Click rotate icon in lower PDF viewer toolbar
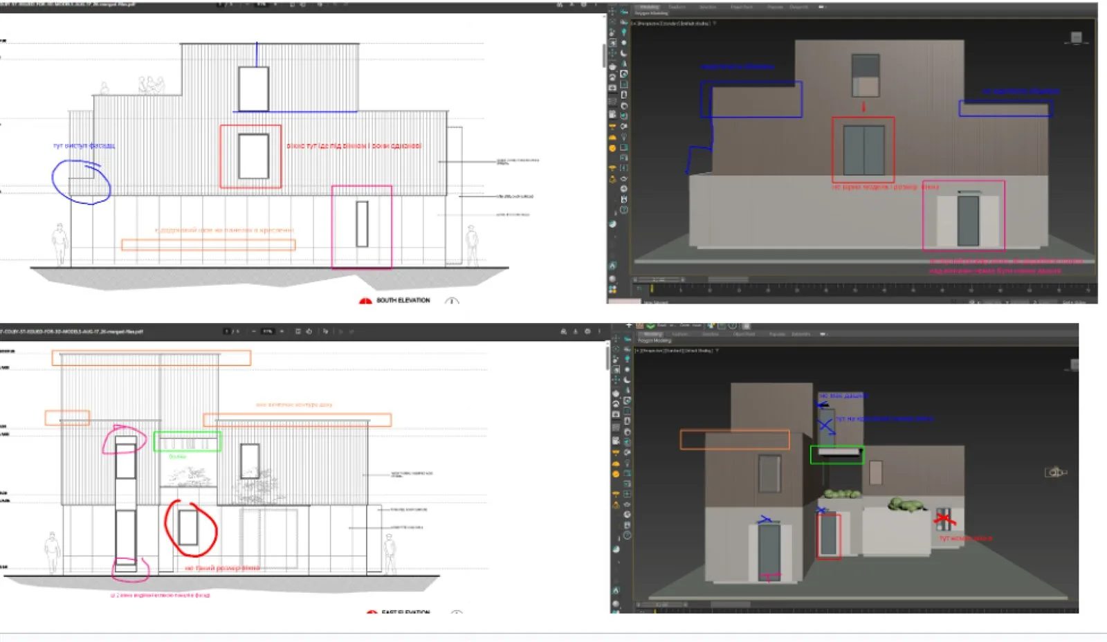The width and height of the screenshot is (1107, 642). click(x=309, y=331)
